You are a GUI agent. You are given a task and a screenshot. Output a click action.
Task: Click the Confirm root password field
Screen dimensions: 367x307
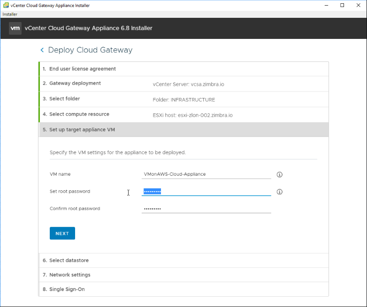[x=206, y=209]
